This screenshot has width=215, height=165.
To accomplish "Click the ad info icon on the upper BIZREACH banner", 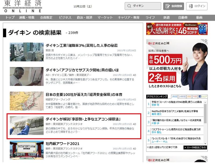I will (x=206, y=41).
